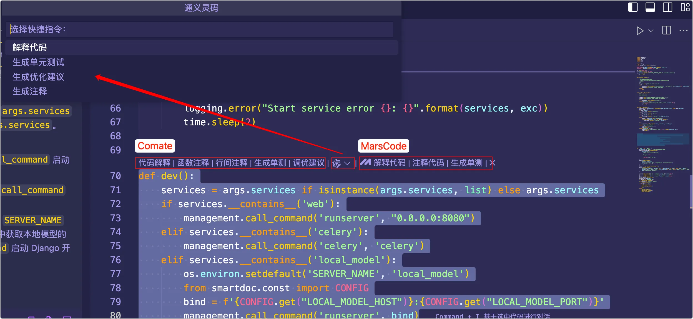
Task: Select 解释代码 quick command entry
Action: click(29, 48)
